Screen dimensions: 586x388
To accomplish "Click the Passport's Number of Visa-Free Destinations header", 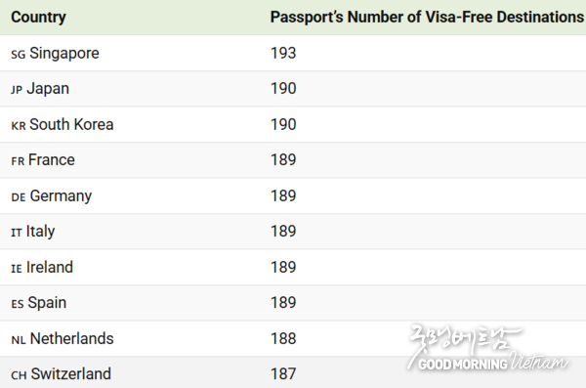I will click(427, 18).
